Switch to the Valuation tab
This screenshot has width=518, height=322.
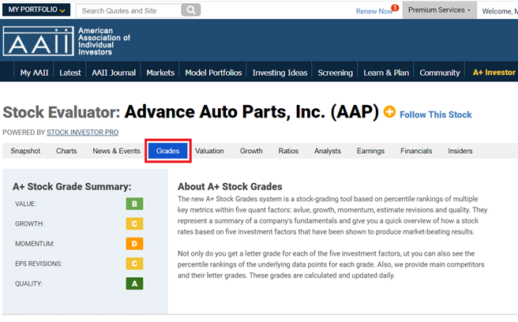tap(209, 151)
